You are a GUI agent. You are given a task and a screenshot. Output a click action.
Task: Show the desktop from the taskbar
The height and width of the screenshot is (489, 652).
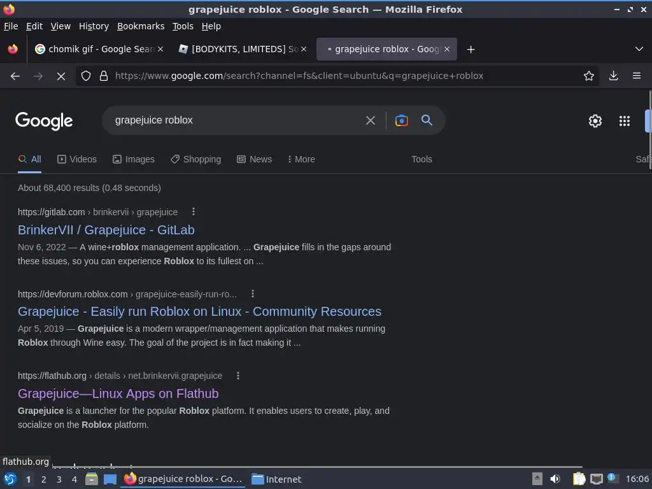(x=110, y=479)
